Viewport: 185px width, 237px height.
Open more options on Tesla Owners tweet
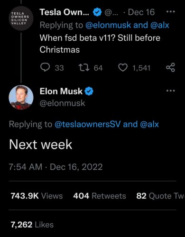[171, 11]
